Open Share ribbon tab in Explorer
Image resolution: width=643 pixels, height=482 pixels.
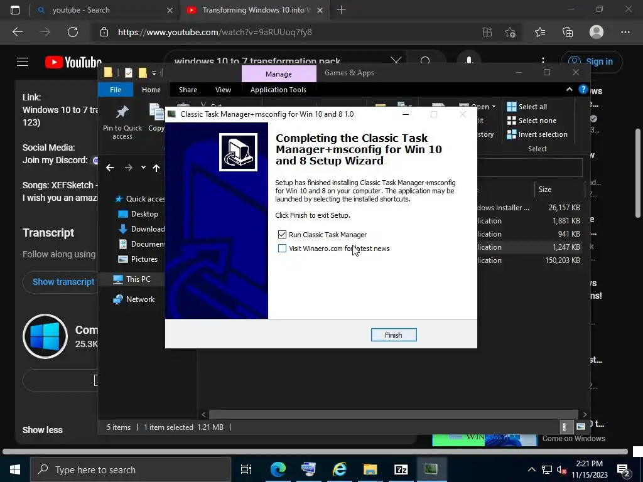click(x=188, y=90)
